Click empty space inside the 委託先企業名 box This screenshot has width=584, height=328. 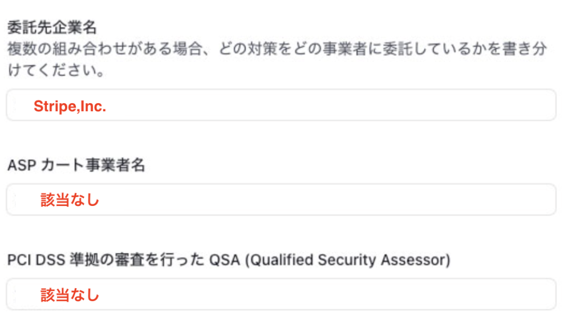pos(342,105)
